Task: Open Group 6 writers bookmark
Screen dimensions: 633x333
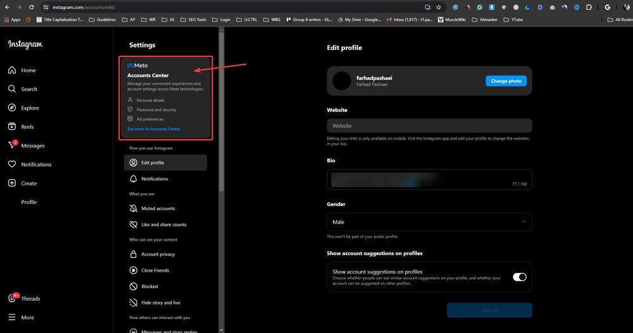Action: 309,20
